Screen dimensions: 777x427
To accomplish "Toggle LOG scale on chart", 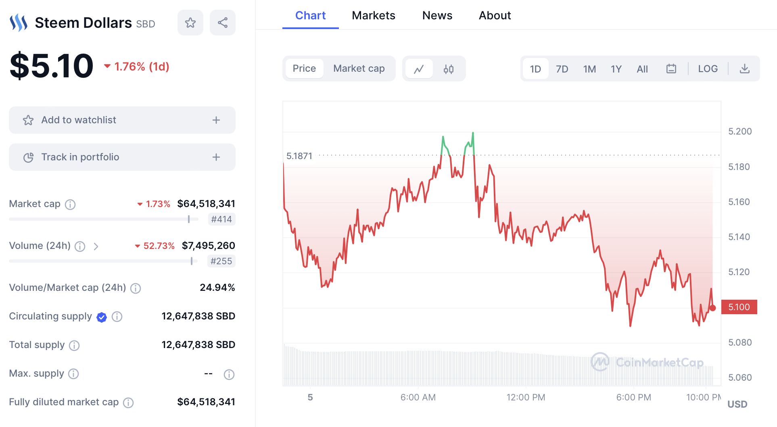I will pos(708,69).
